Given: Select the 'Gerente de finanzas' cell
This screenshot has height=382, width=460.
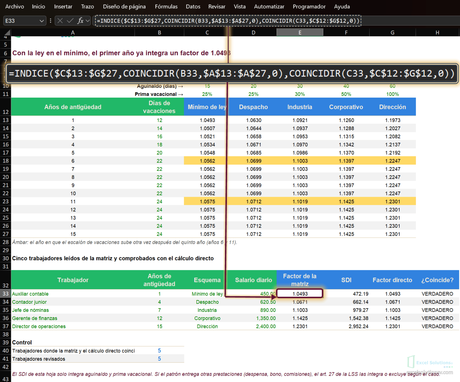Looking at the screenshot, I should point(73,318).
